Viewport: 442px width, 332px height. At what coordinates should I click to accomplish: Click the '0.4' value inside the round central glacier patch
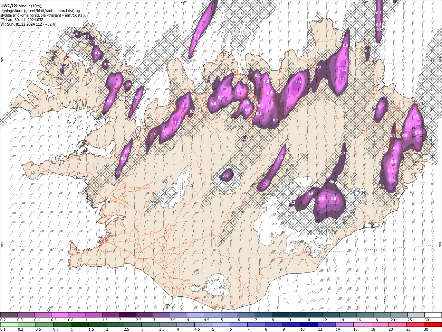click(225, 176)
